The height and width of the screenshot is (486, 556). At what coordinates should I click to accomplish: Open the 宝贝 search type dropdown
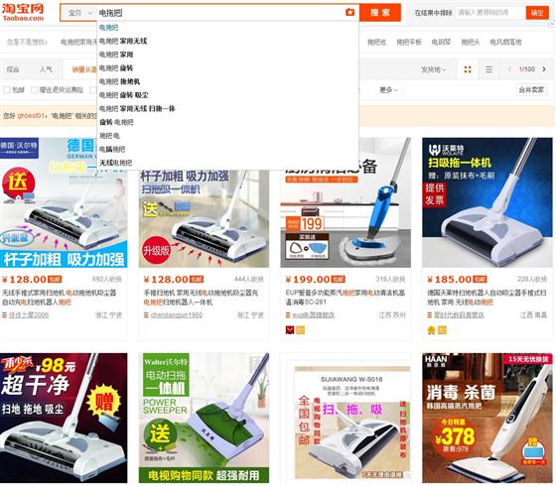pos(79,13)
